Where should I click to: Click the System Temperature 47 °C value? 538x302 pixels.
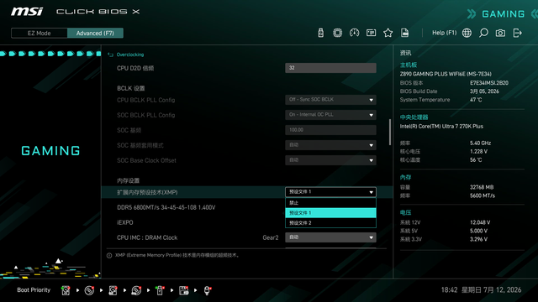tap(476, 100)
